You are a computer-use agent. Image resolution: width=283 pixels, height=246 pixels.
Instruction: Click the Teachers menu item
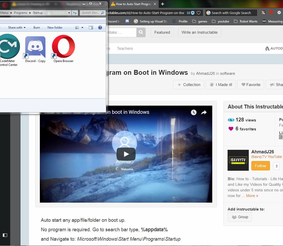click(x=125, y=48)
